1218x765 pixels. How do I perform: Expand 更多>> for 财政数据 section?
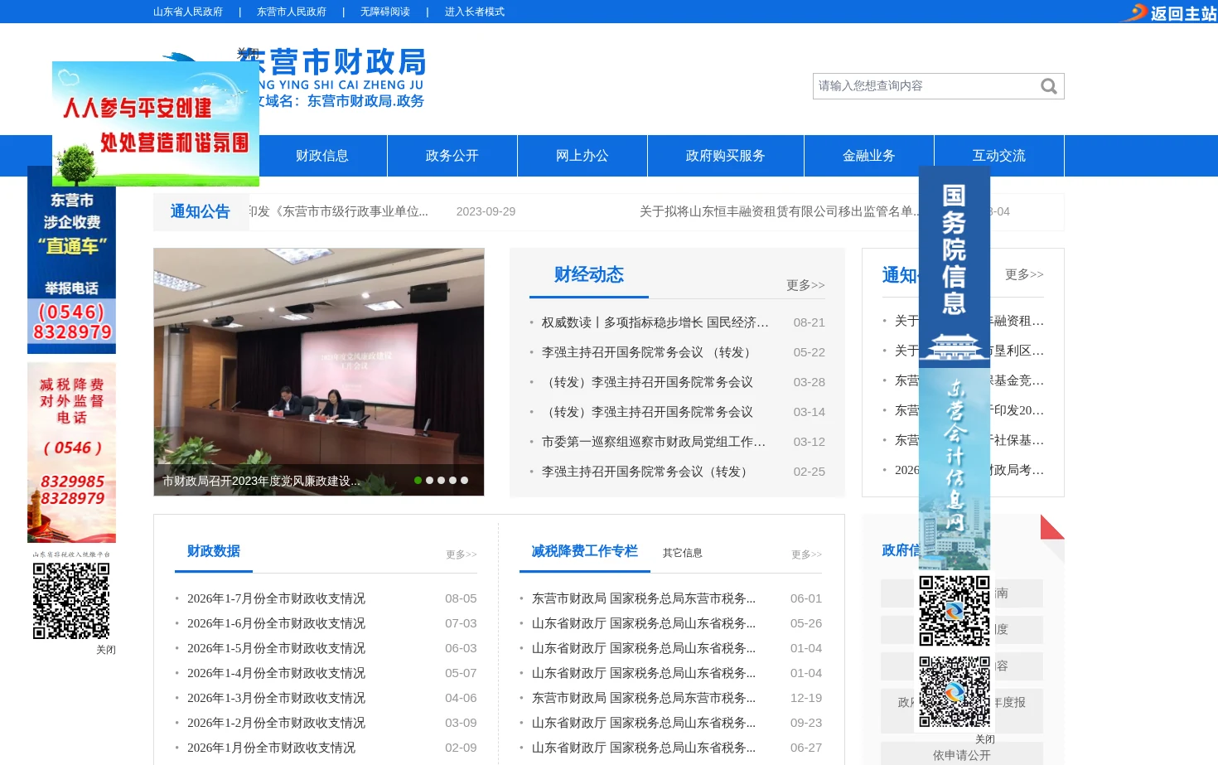pyautogui.click(x=462, y=554)
